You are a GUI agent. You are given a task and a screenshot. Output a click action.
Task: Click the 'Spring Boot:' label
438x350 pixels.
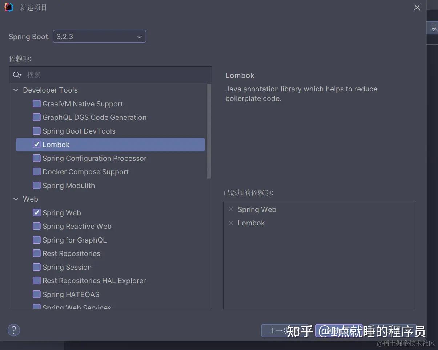click(x=29, y=37)
